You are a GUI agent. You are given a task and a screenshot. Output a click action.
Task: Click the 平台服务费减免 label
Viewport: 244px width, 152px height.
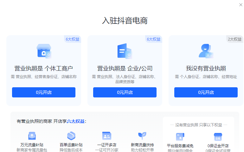point(180,146)
